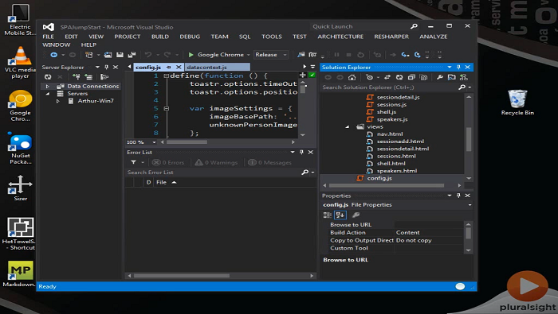This screenshot has width=558, height=314.
Task: Click Refresh icon in Server Explorer
Action: click(x=48, y=76)
